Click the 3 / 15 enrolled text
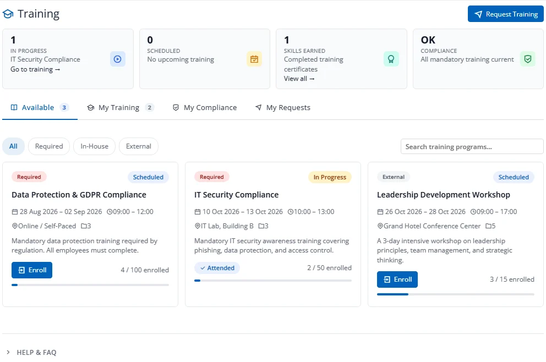This screenshot has height=362, width=546. [512, 279]
